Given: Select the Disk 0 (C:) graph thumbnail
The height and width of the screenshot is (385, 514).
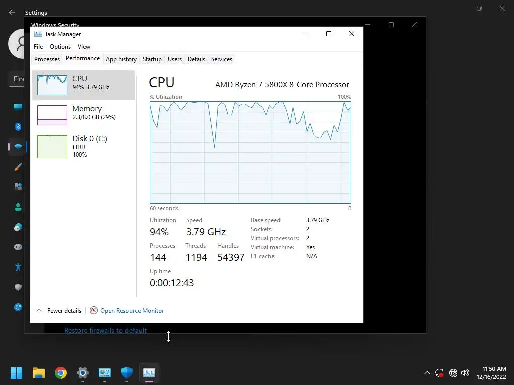Looking at the screenshot, I should pos(52,147).
